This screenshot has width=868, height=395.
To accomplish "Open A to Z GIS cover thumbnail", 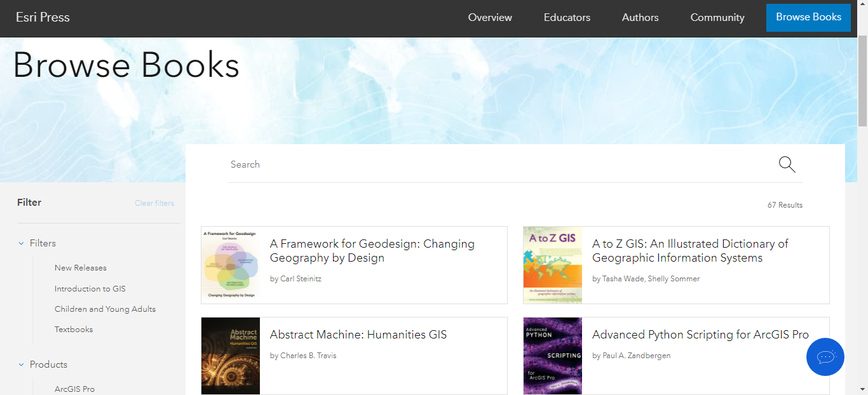I will click(x=553, y=265).
